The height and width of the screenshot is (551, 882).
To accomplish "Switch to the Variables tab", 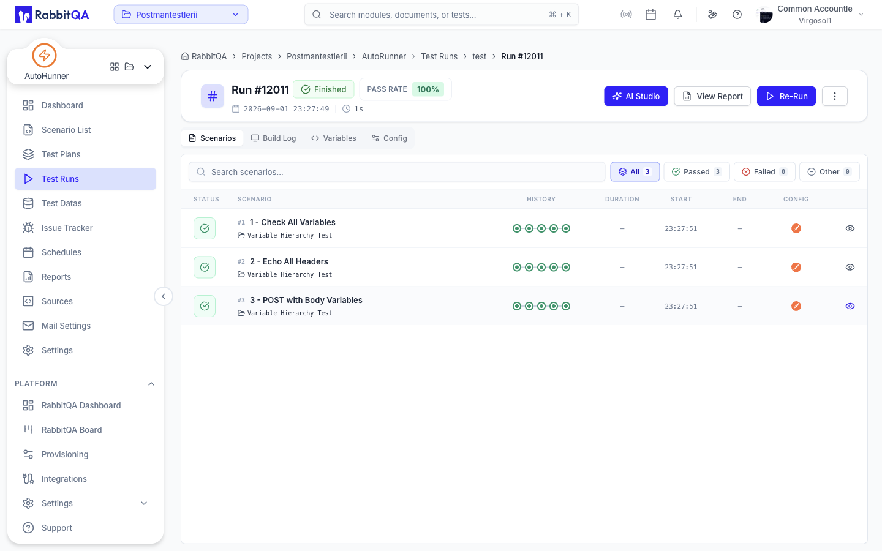I will pyautogui.click(x=334, y=138).
